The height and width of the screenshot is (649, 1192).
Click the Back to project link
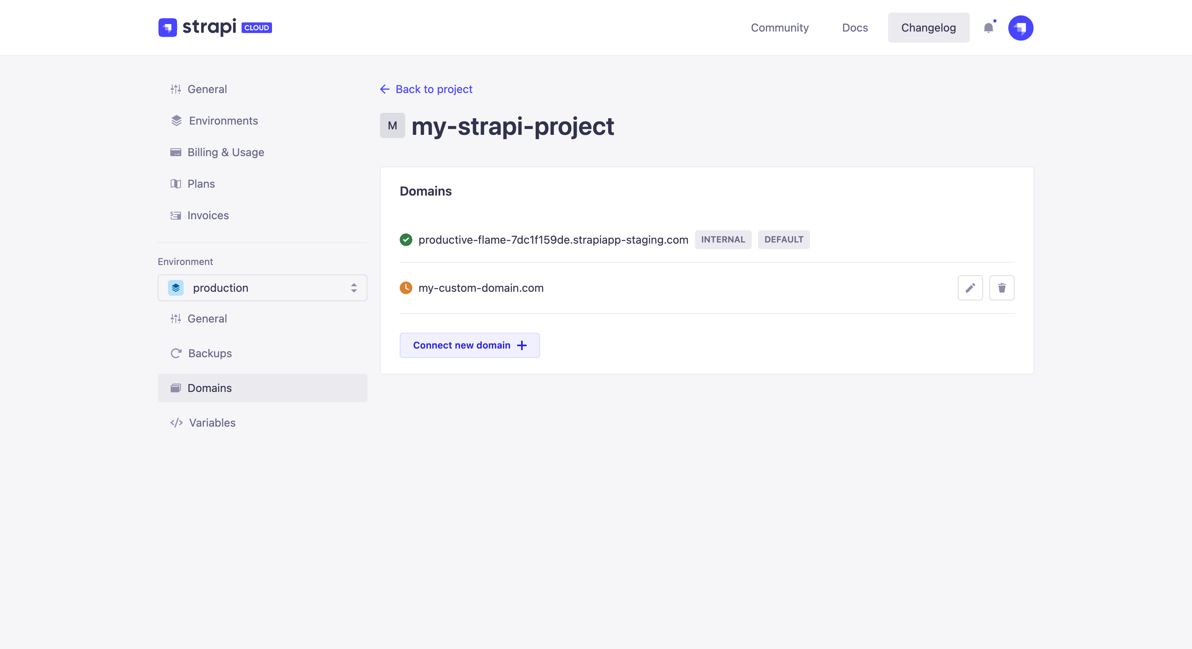pos(427,89)
